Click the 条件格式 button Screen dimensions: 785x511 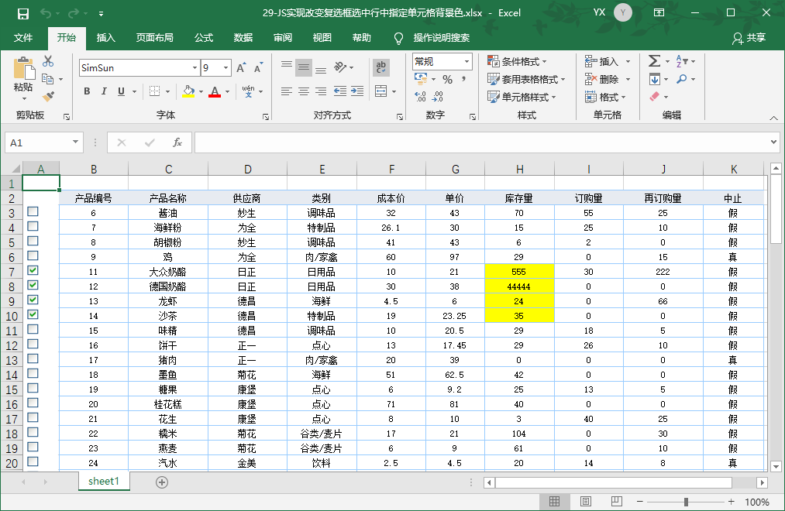(x=518, y=61)
